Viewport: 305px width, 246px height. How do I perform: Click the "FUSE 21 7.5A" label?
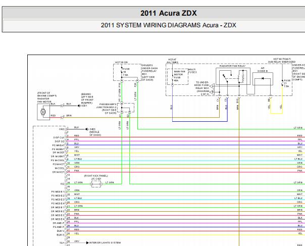(x=287, y=83)
